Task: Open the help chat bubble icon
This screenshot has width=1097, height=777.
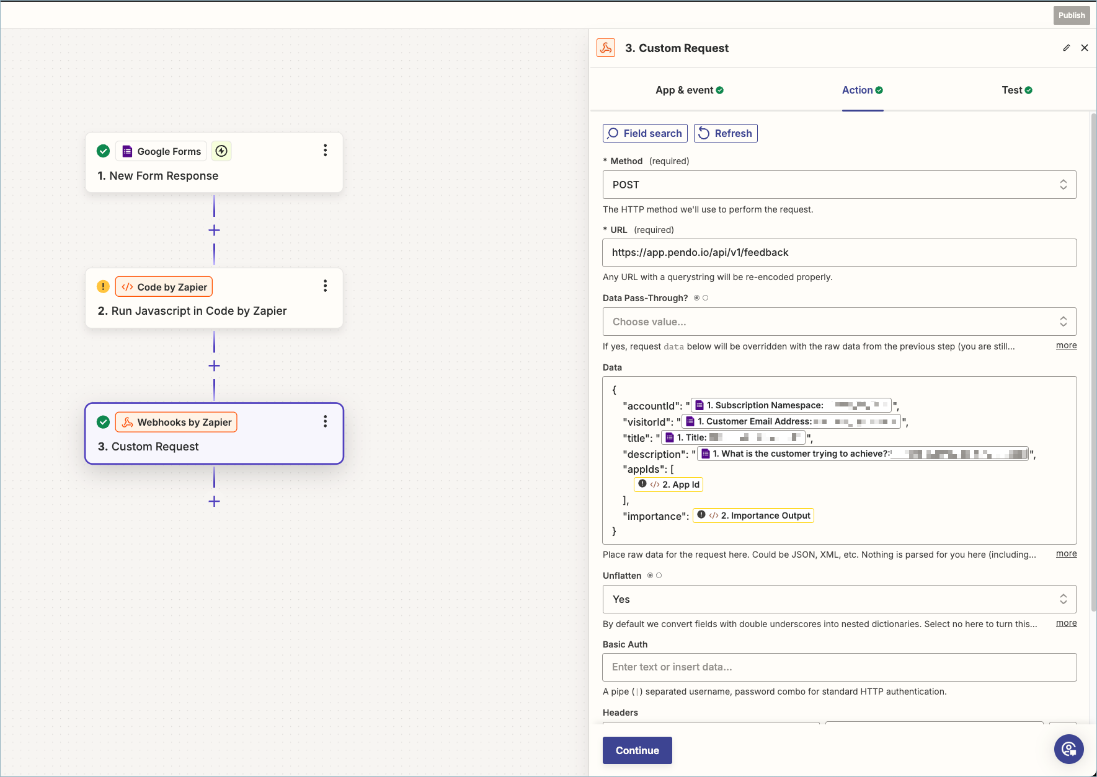Action: click(1069, 749)
